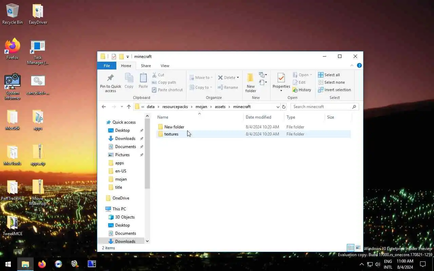Open Move to dropdown
This screenshot has height=271, width=434.
pos(201,78)
